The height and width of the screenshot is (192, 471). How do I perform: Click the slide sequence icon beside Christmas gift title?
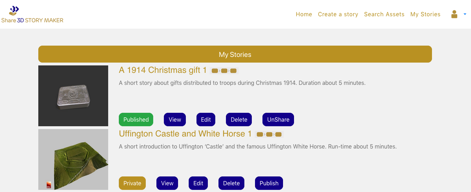pos(224,71)
